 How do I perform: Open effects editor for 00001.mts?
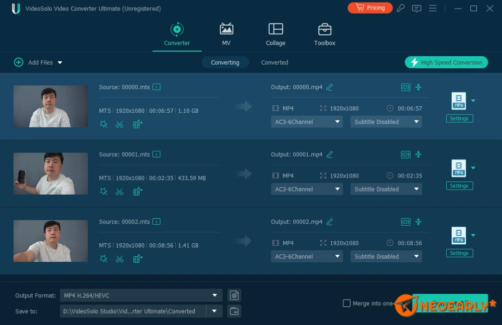pos(103,192)
